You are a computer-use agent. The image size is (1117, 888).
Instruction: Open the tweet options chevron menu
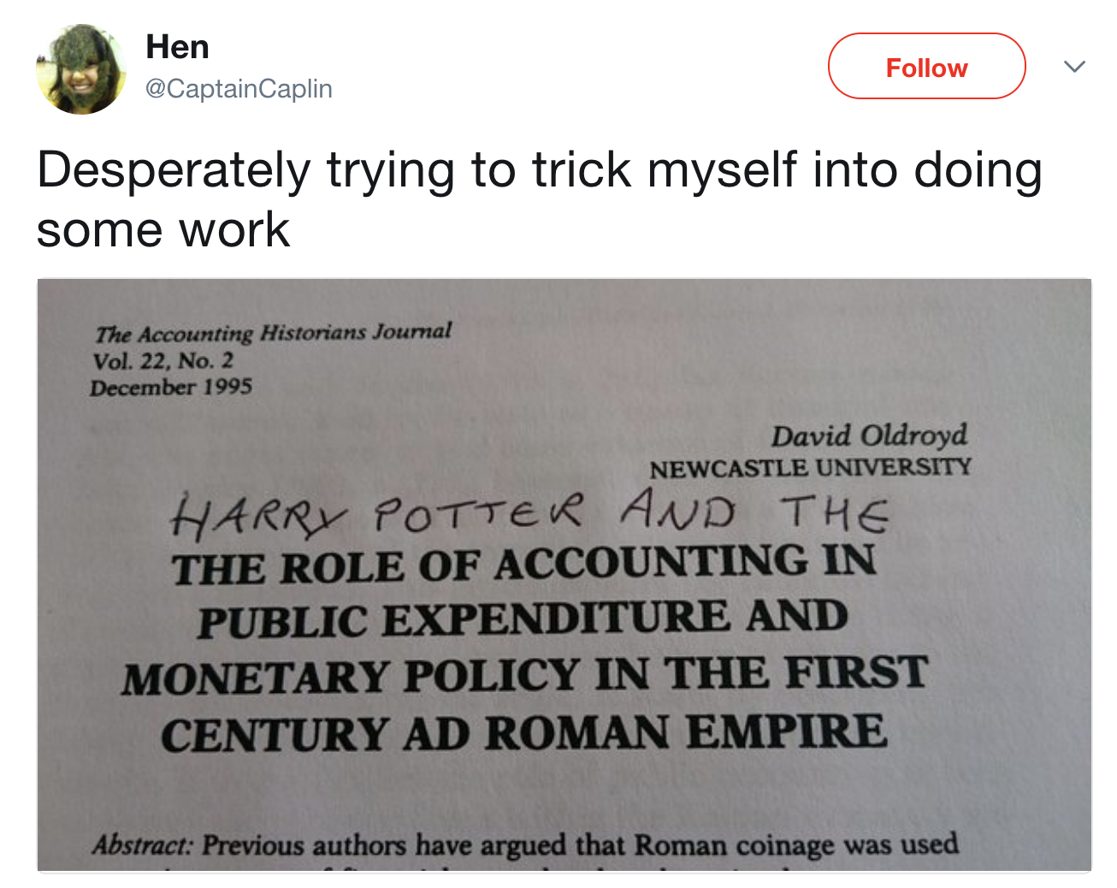(1074, 66)
